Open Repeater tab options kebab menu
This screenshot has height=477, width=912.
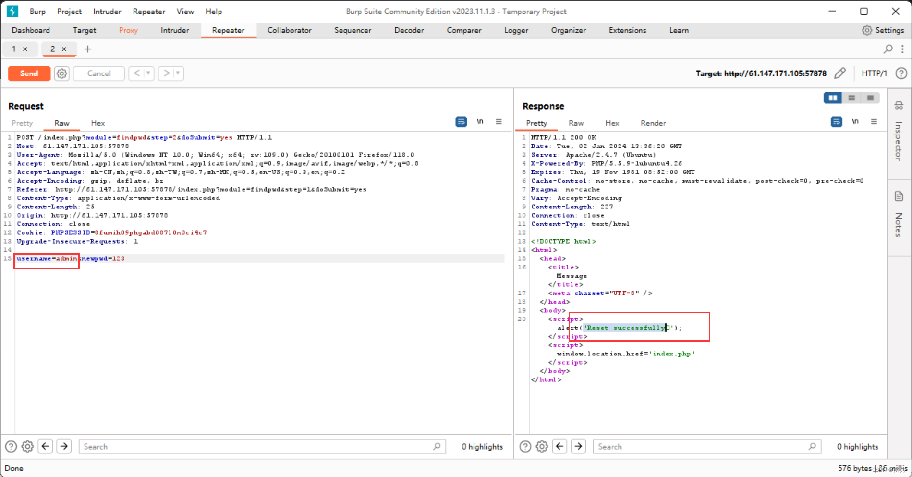coord(902,49)
